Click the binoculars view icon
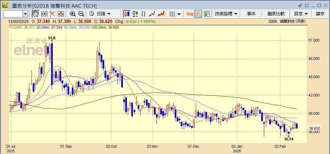Screen dimensions: 330x154 (x=44, y=14)
